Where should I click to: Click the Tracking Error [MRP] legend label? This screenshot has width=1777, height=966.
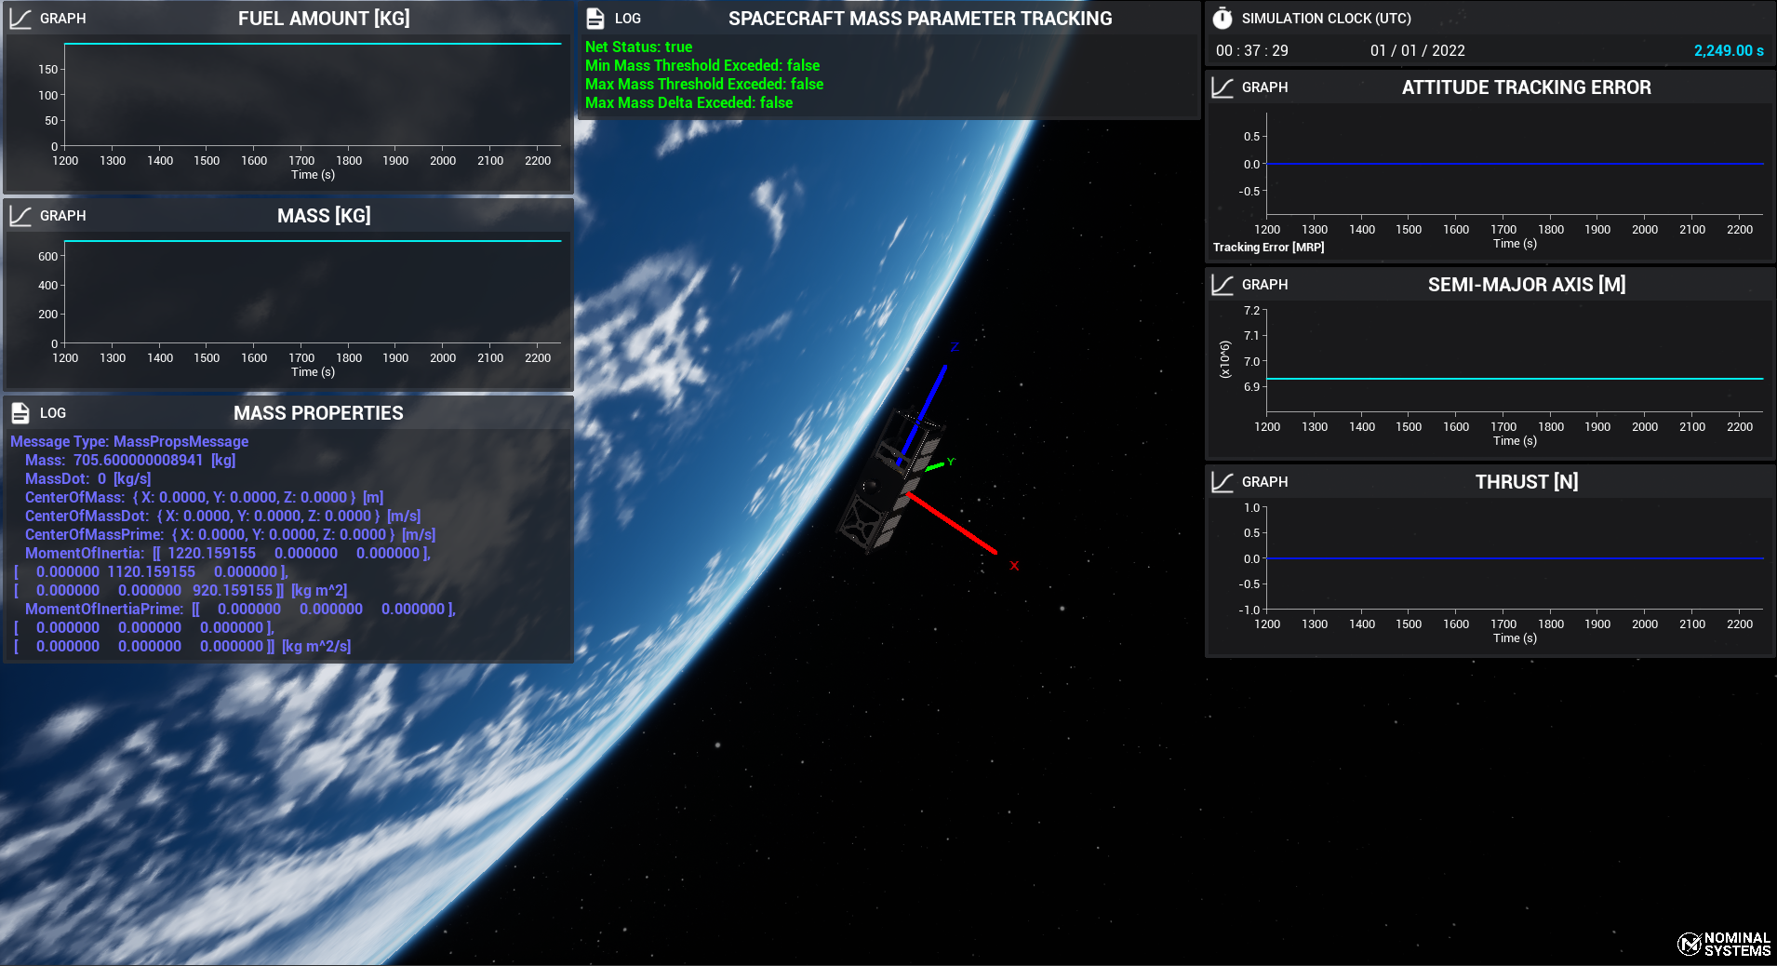1268,248
